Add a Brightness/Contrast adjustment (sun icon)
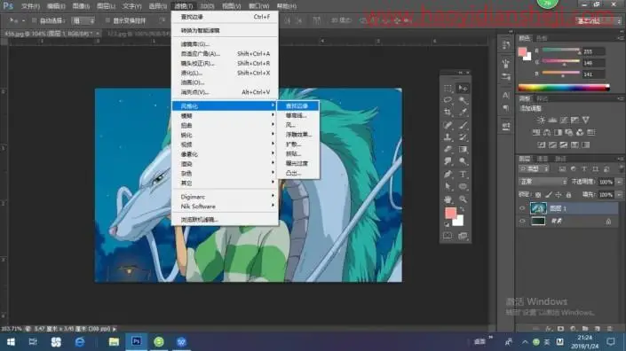 click(541, 120)
